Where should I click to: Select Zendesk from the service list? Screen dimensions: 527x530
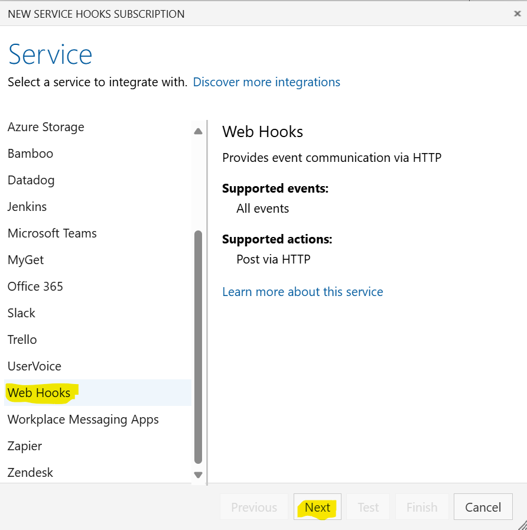click(x=31, y=473)
